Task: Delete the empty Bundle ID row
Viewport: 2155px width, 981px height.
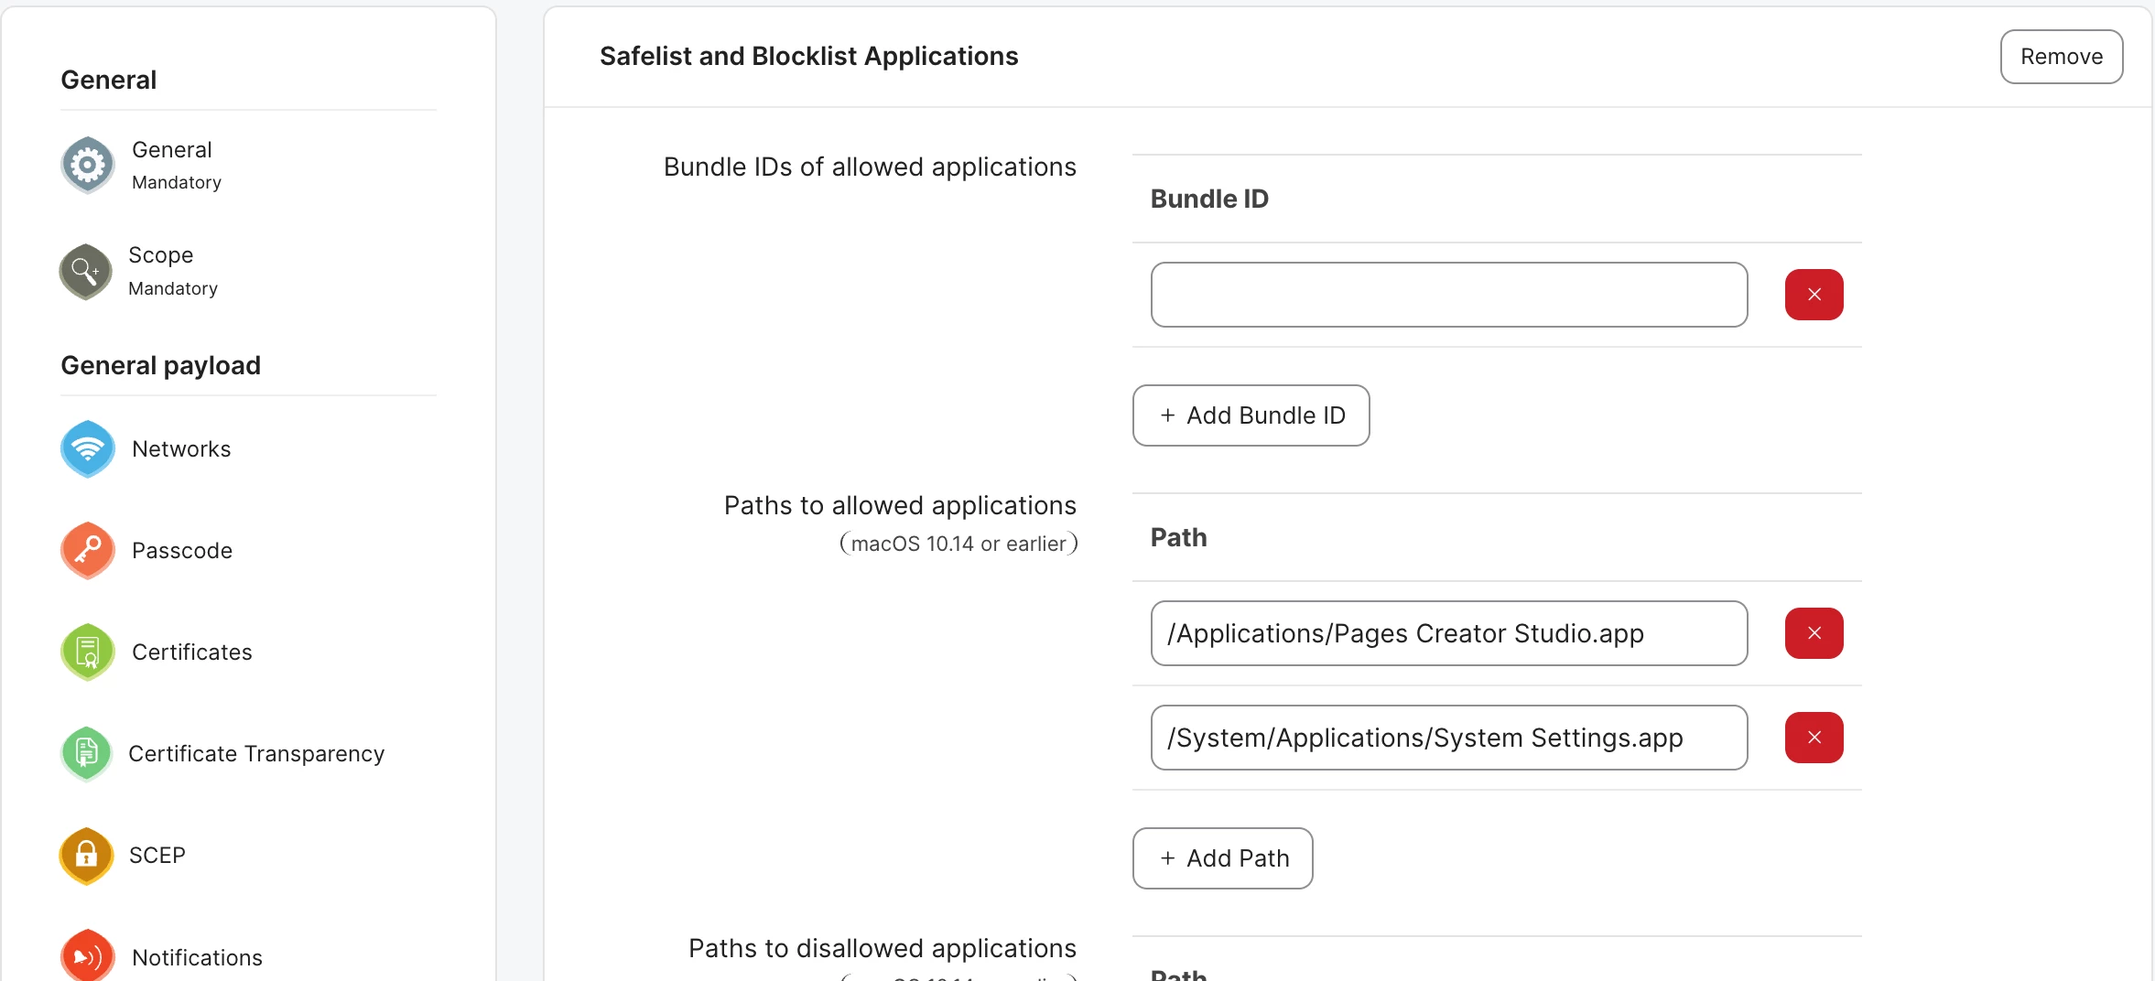Action: (x=1813, y=295)
